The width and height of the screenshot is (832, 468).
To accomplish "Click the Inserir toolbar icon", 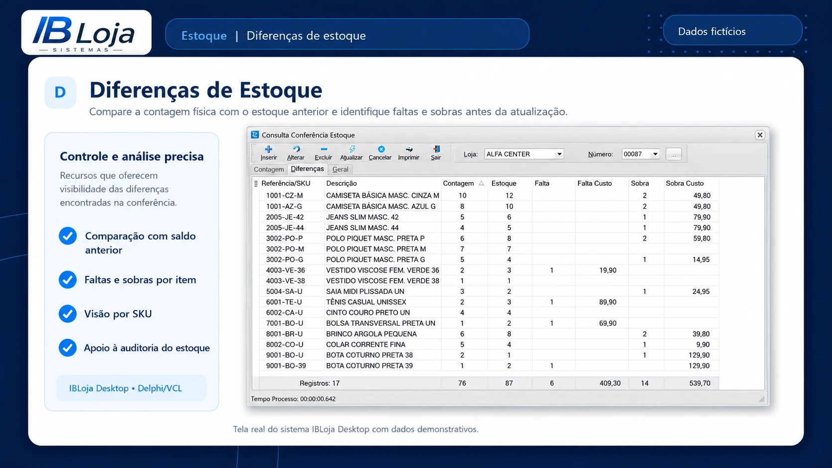I will [269, 149].
